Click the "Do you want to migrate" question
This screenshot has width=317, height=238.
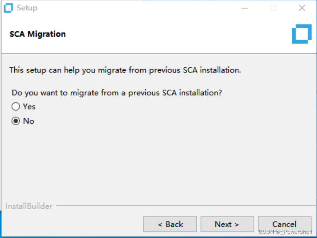(117, 93)
